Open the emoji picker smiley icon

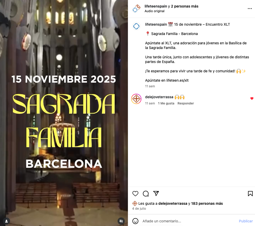[135, 221]
